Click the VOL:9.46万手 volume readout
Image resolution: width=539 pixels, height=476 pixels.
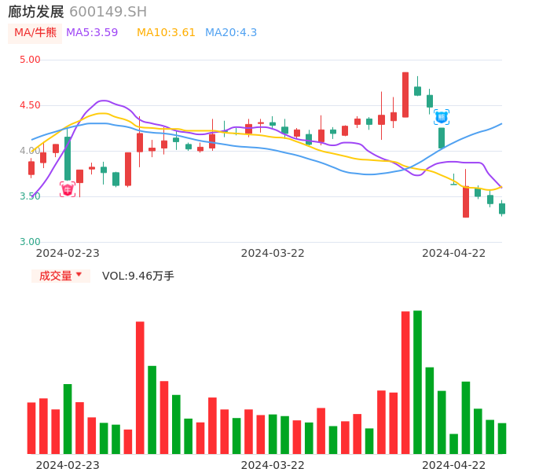click(x=138, y=276)
